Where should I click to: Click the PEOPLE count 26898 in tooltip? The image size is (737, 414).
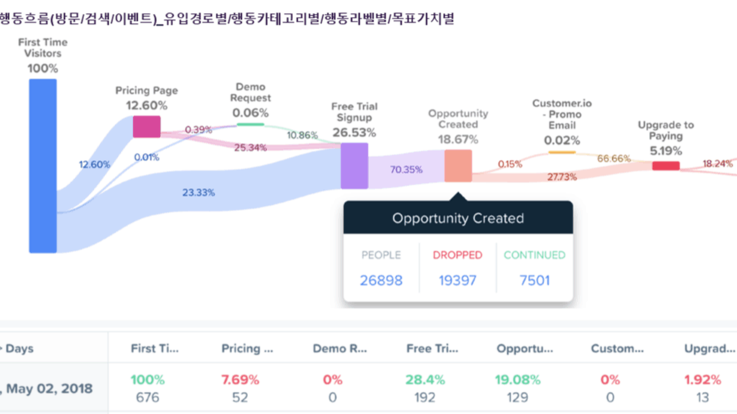click(x=381, y=280)
